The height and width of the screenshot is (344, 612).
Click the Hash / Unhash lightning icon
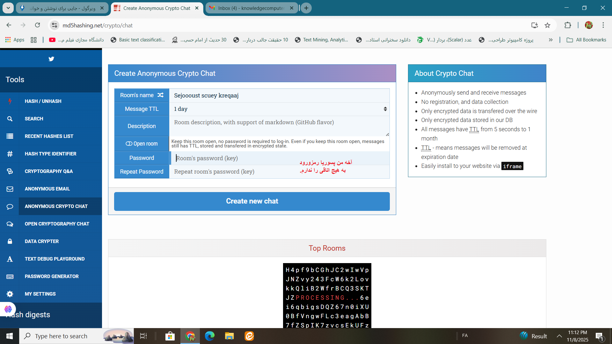pyautogui.click(x=10, y=101)
